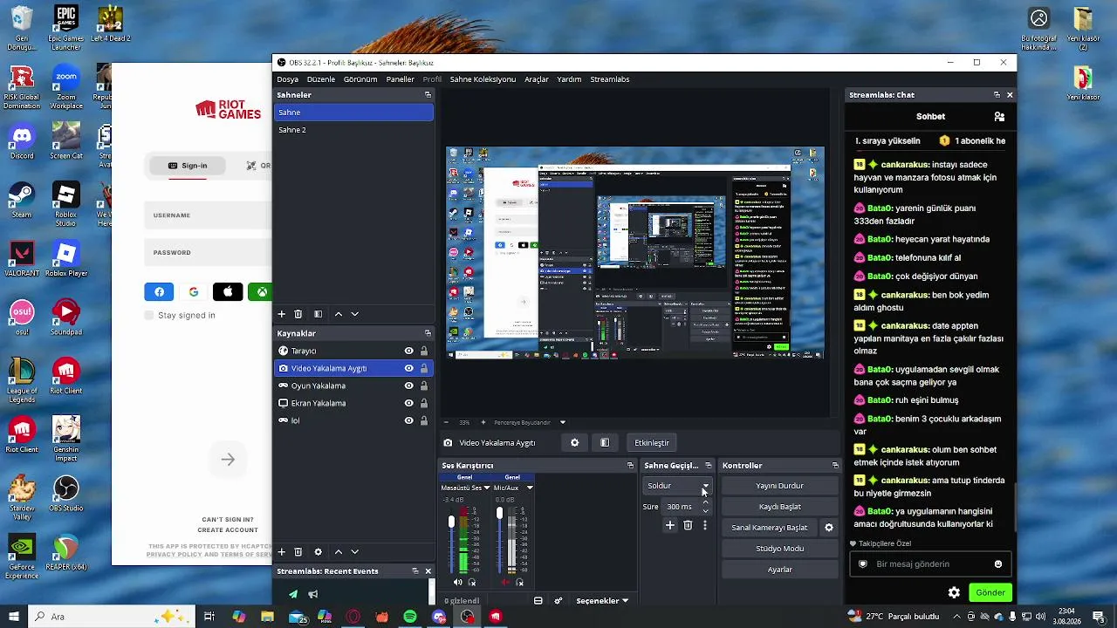This screenshot has width=1117, height=628.
Task: Toggle visibility of Video Yakalama Aygıtı source
Action: [408, 368]
